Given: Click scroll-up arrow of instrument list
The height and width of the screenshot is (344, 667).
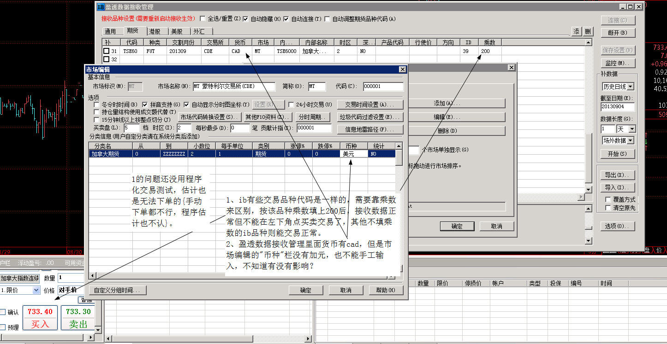Looking at the screenshot, I should pyautogui.click(x=588, y=42).
